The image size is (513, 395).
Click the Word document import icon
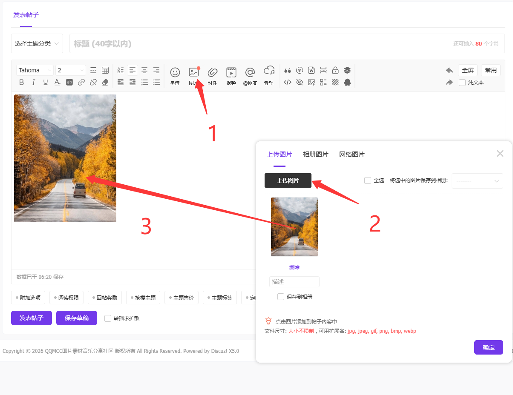tap(311, 70)
